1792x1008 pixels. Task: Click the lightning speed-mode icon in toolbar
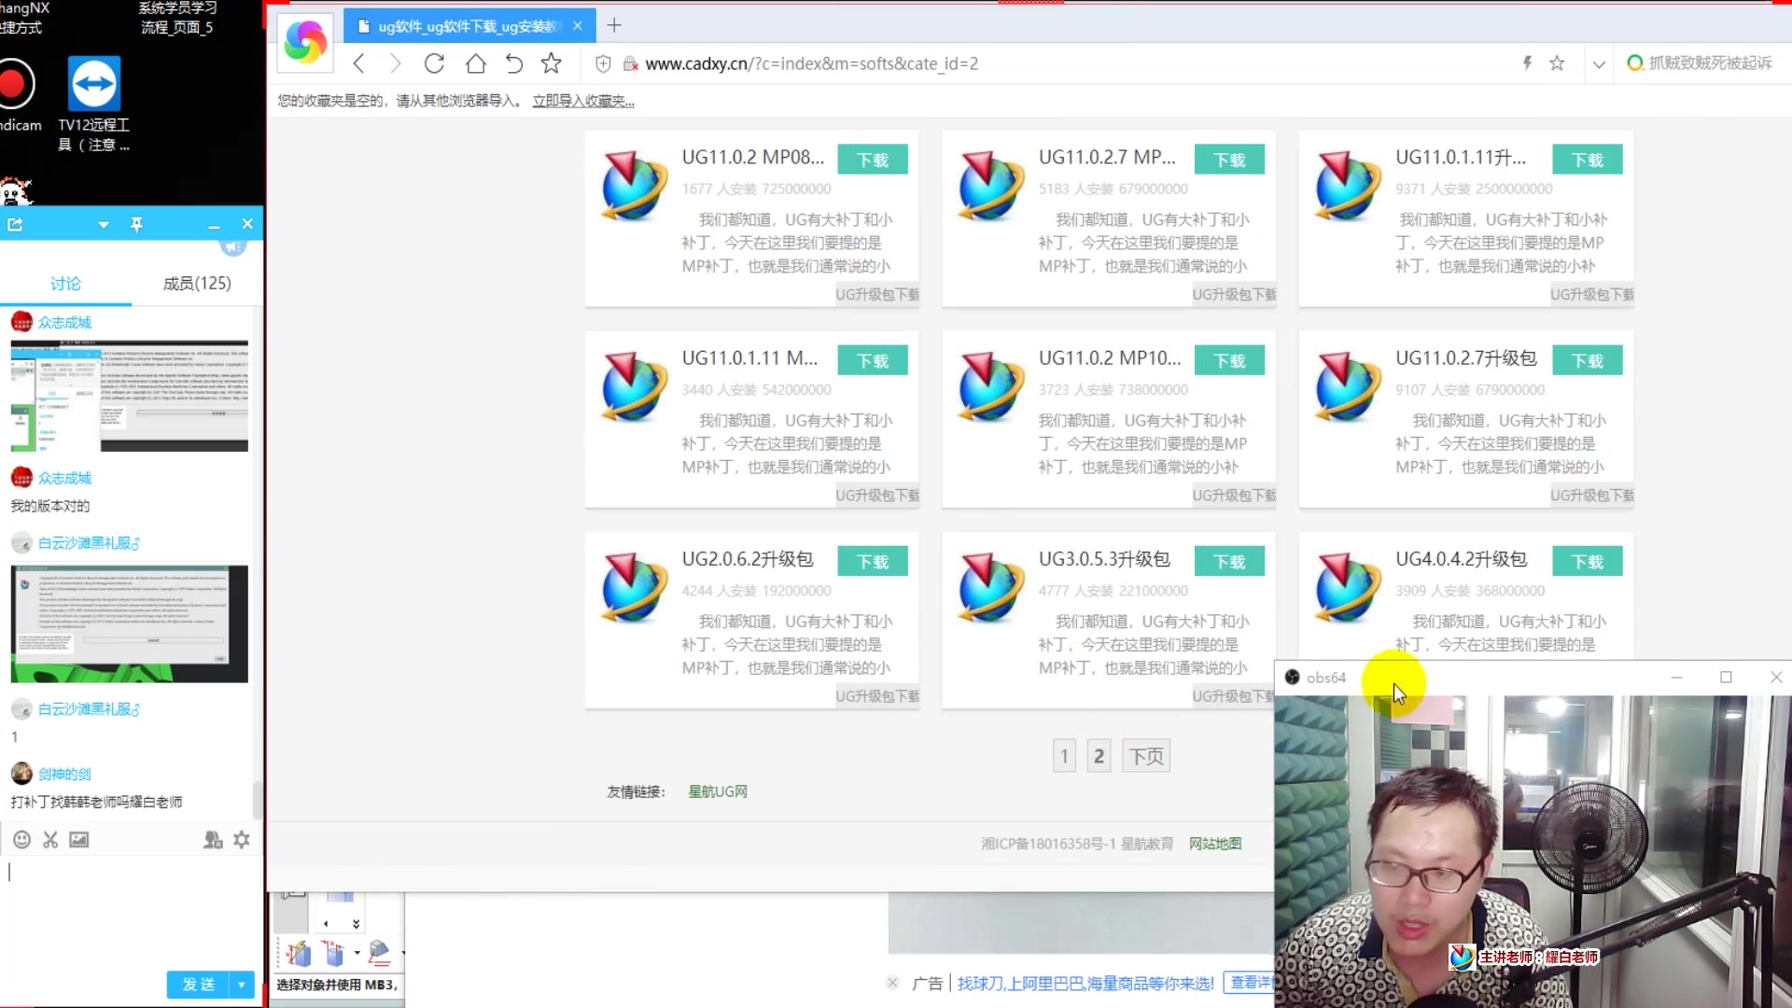click(1527, 63)
